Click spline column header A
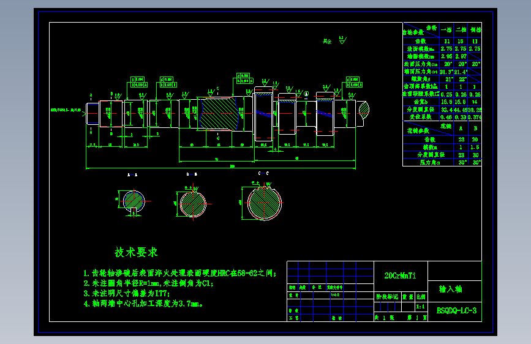 coord(461,129)
